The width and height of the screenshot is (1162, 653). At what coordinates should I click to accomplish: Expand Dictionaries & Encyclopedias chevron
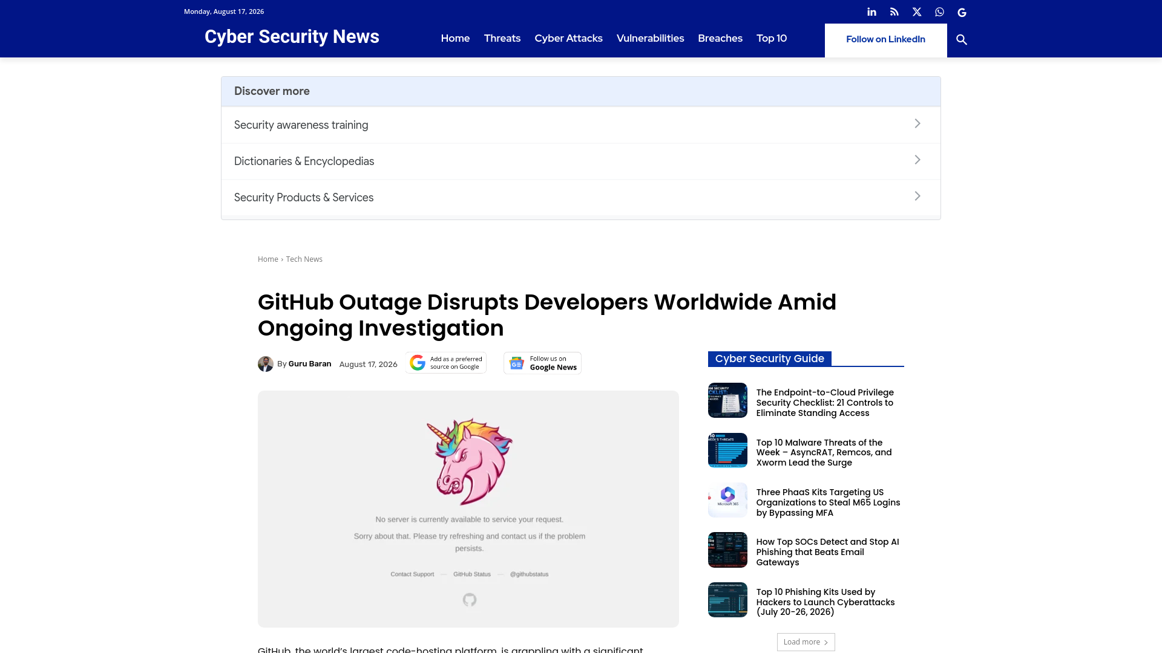pyautogui.click(x=917, y=160)
